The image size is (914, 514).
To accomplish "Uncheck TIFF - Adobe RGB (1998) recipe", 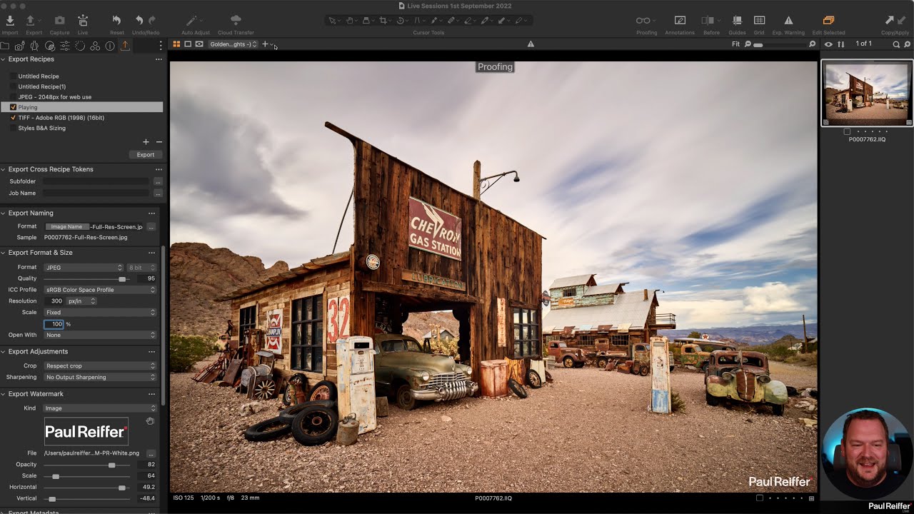I will pyautogui.click(x=13, y=118).
